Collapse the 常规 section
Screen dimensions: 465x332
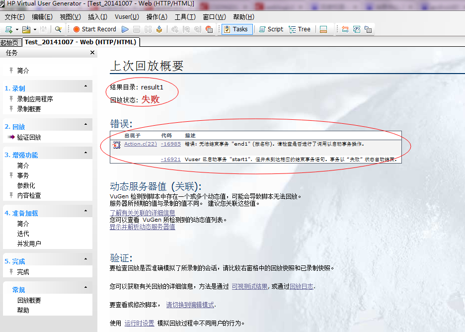click(x=86, y=287)
